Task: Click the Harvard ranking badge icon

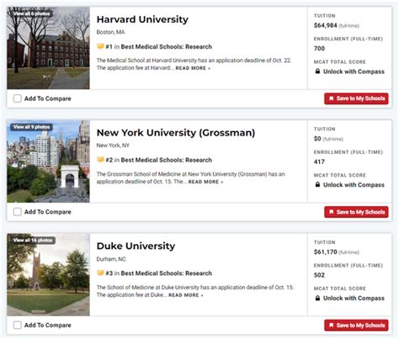Action: tap(100, 46)
